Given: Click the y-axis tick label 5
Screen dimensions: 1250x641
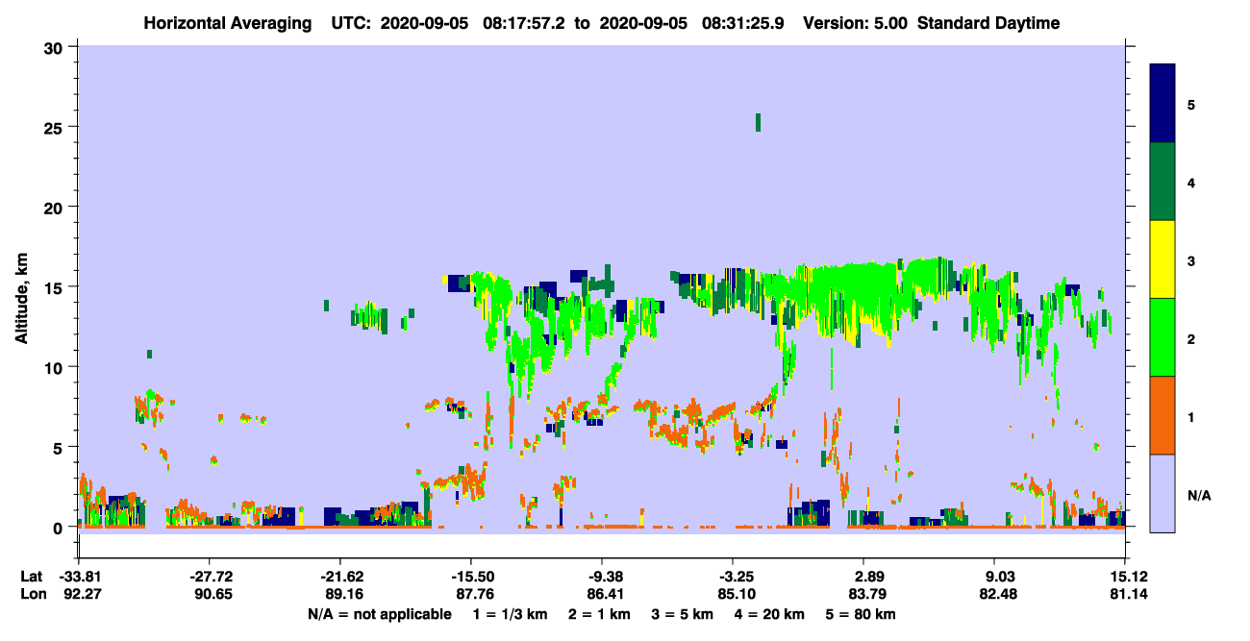Looking at the screenshot, I should coord(60,447).
